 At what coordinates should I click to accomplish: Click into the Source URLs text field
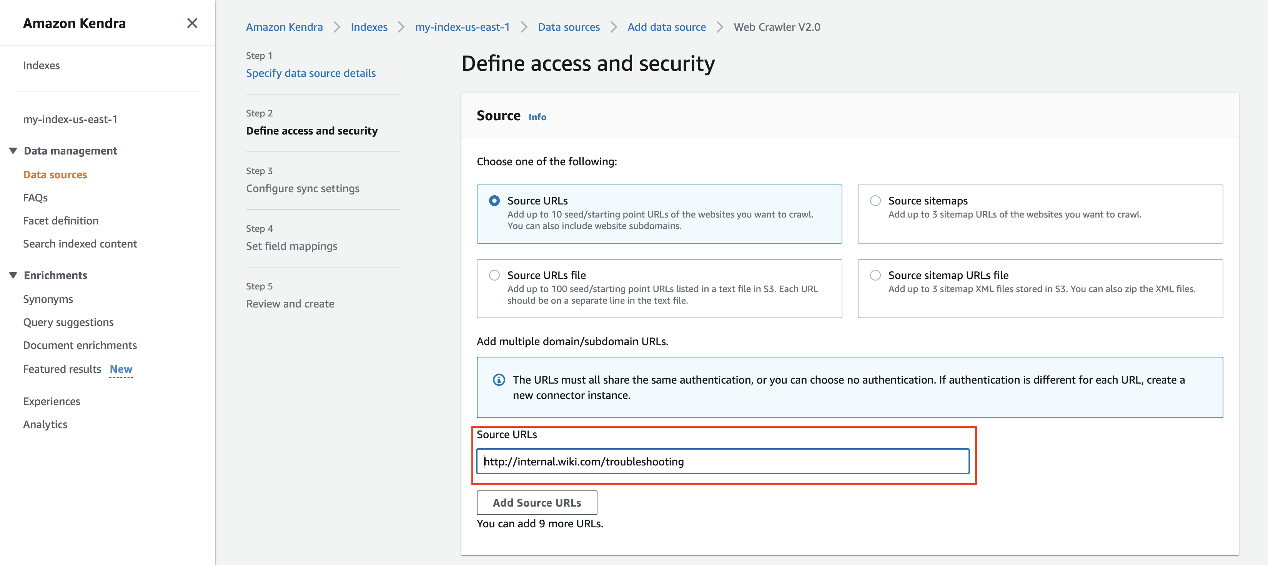722,461
